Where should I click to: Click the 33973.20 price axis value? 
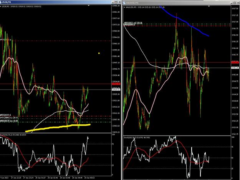tap(116, 25)
